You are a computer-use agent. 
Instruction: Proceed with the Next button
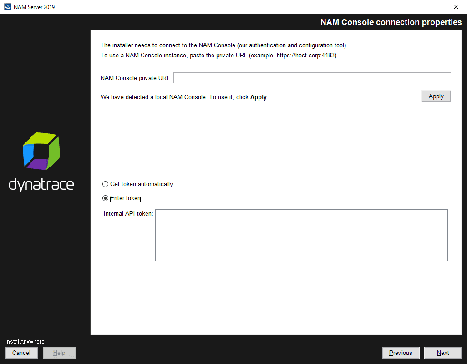[443, 353]
